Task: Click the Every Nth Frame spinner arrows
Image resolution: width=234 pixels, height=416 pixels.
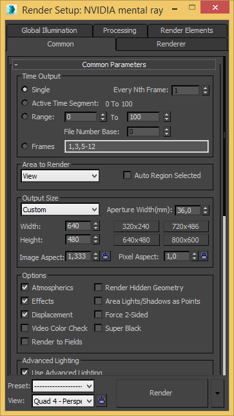Action: [205, 90]
